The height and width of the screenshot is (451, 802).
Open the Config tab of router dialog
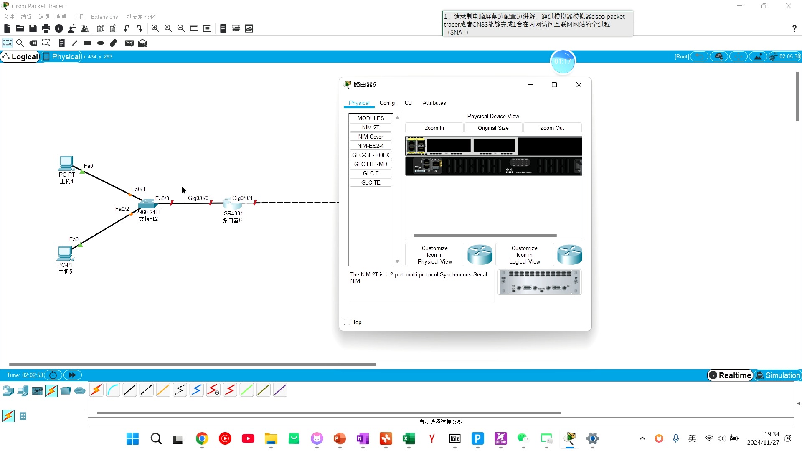tap(387, 103)
